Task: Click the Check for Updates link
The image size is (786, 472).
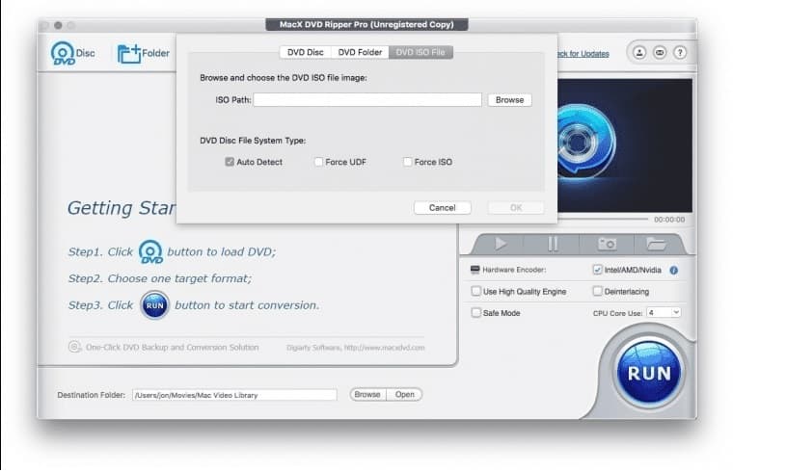Action: 583,54
